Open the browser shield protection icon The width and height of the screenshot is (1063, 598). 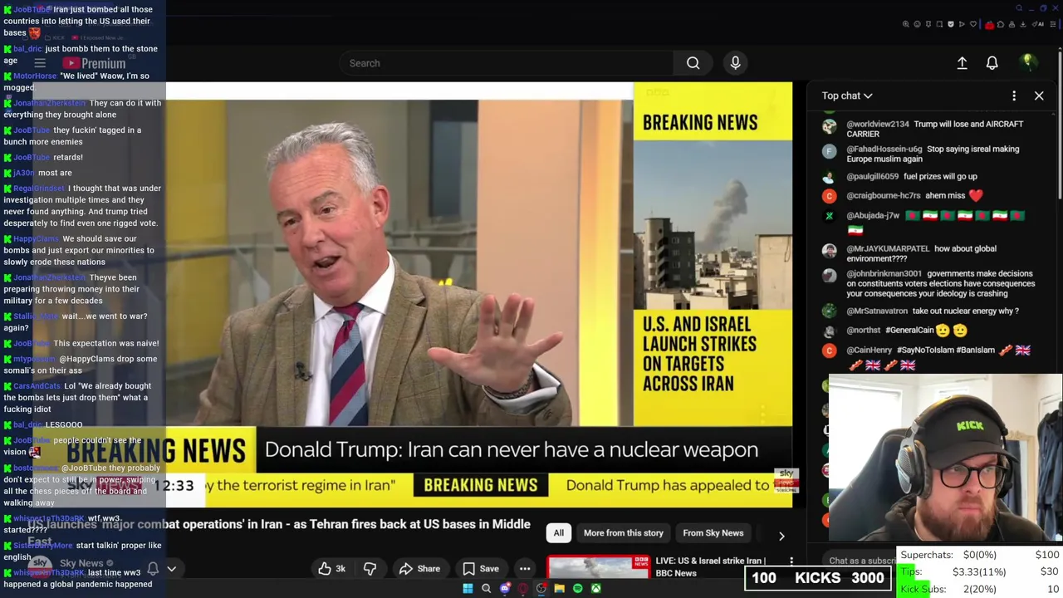951,24
